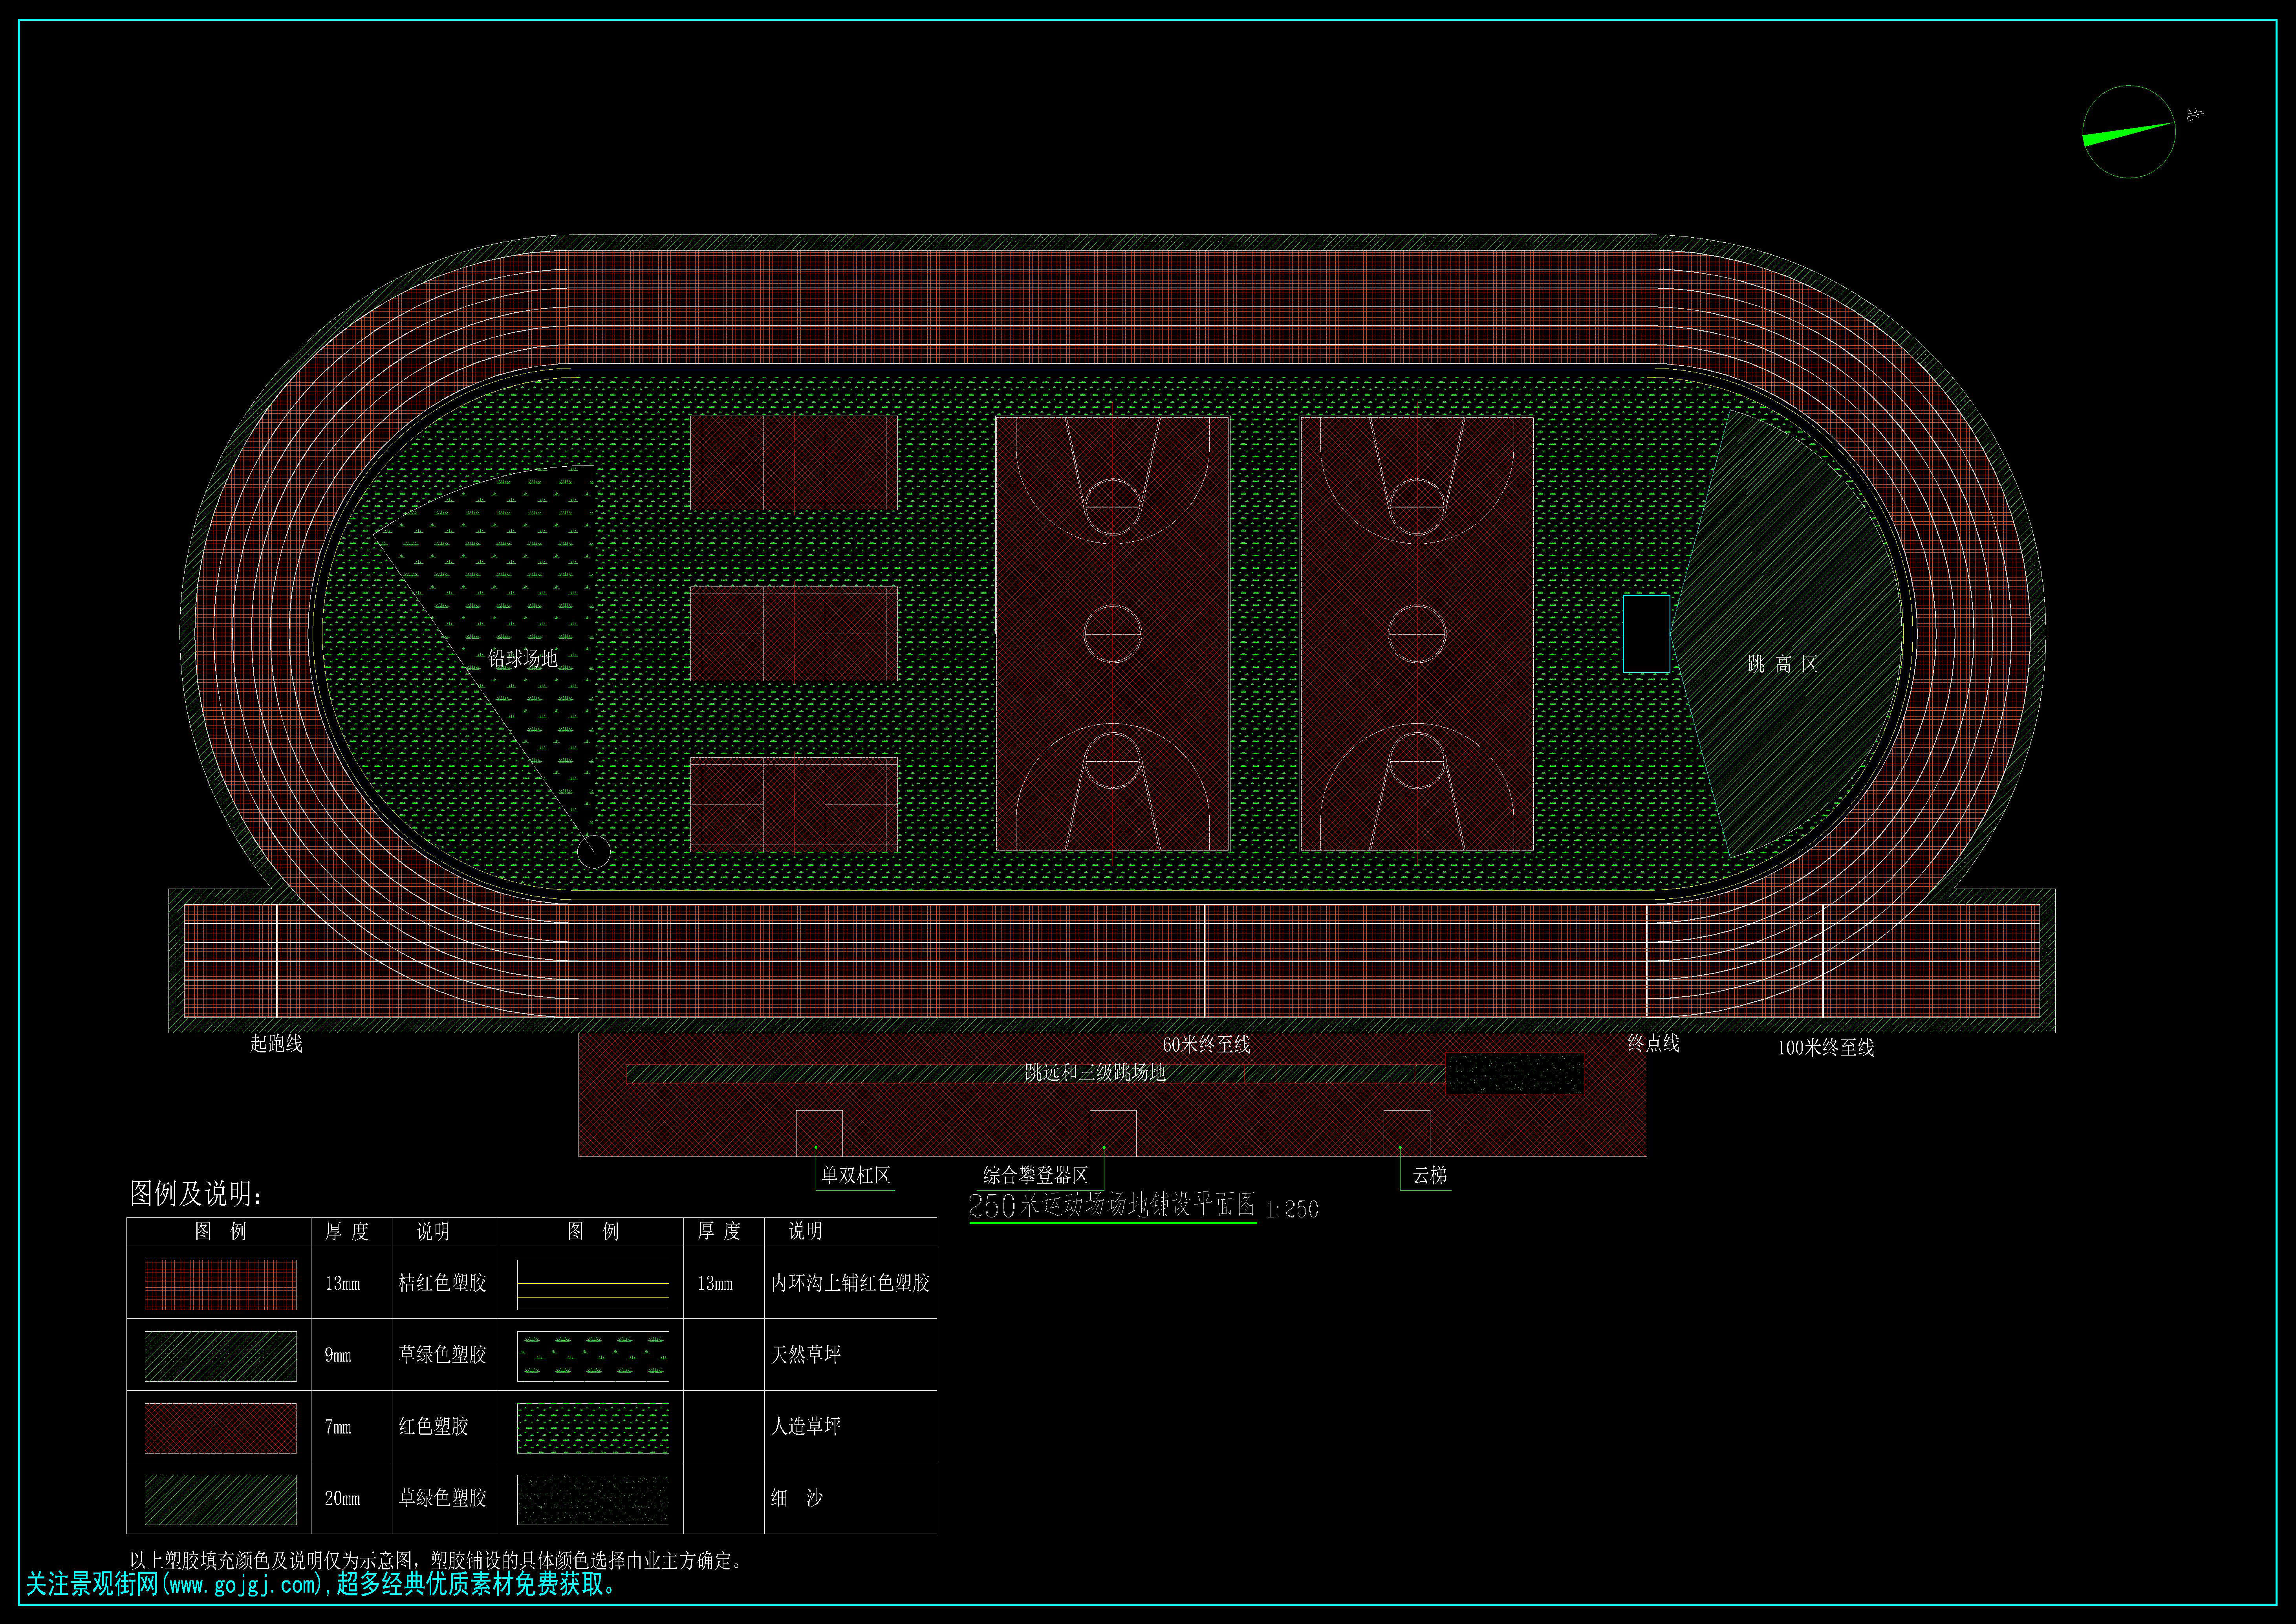Click the middle badminton court
The width and height of the screenshot is (2296, 1624).
(794, 634)
